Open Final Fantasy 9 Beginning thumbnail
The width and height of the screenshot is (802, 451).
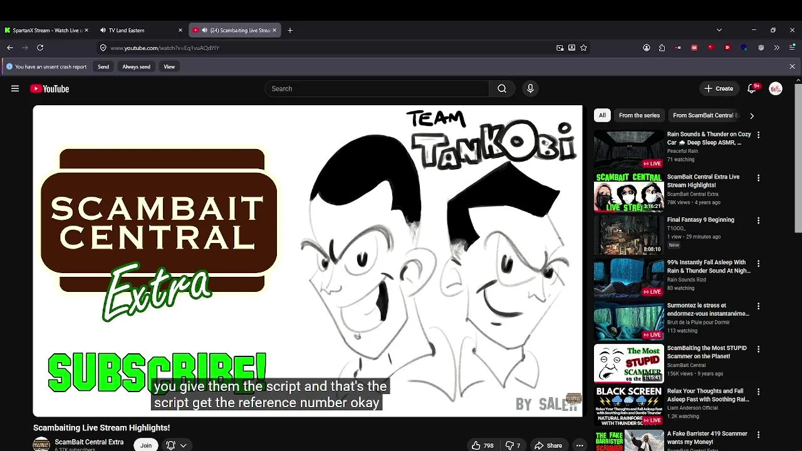point(628,235)
